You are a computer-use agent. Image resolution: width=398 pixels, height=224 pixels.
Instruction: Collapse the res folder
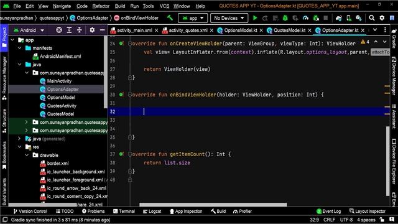[19, 147]
